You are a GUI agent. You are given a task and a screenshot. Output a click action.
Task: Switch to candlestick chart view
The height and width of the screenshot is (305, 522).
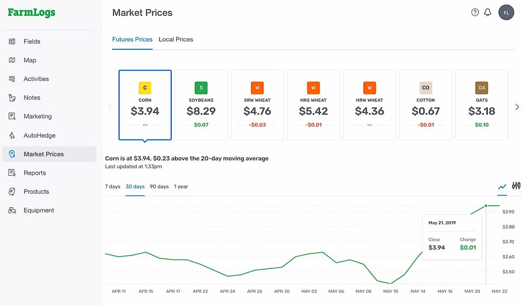516,187
